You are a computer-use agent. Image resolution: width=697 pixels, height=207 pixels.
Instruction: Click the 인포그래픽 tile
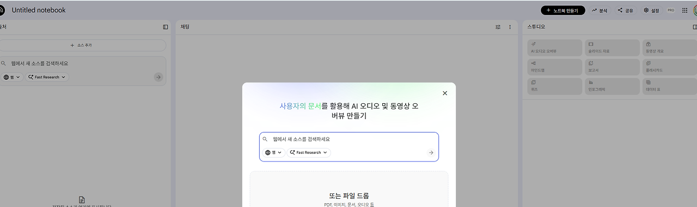coord(613,86)
